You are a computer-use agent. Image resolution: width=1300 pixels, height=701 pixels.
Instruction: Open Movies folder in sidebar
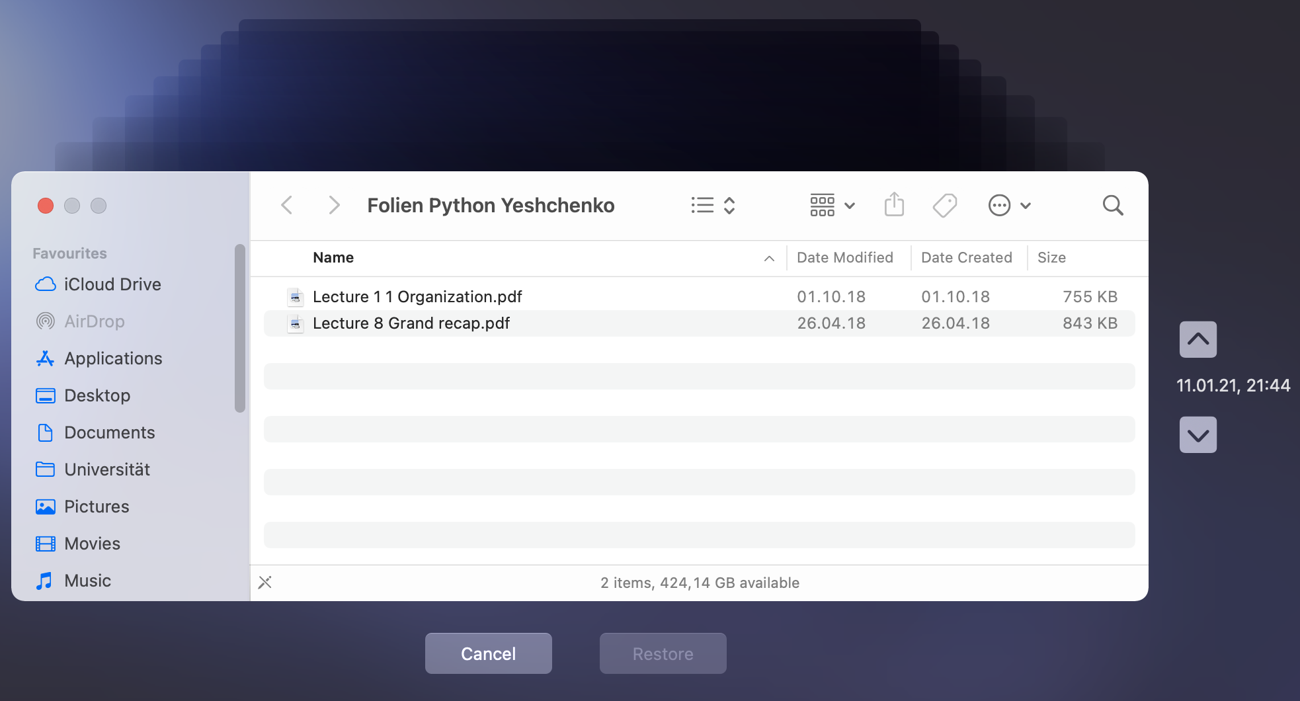pos(78,544)
